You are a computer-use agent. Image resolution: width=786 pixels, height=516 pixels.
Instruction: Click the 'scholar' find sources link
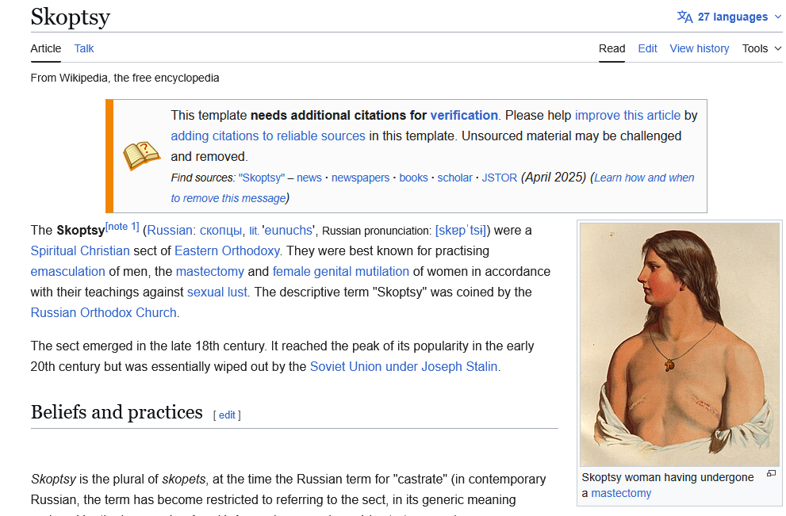[454, 178]
